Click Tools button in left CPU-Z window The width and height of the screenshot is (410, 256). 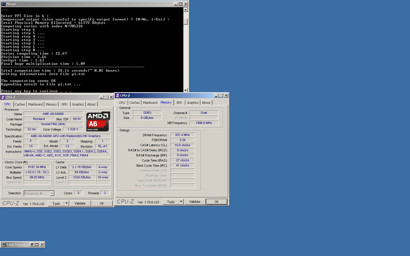click(56, 203)
